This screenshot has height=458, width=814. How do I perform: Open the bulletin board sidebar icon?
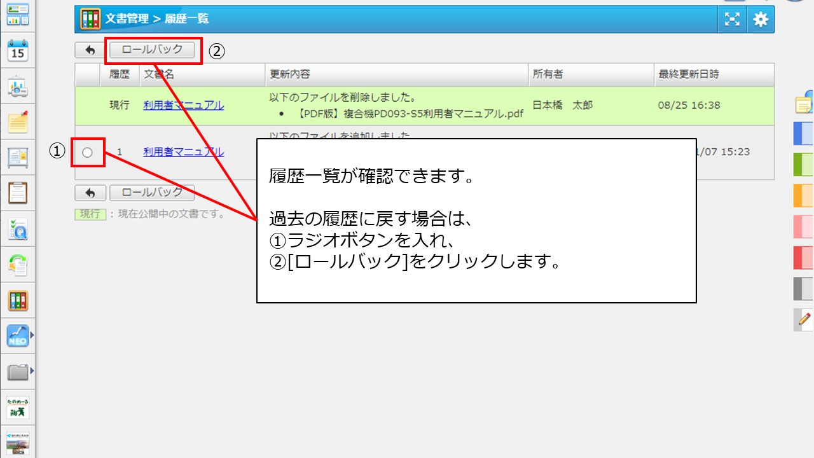(18, 157)
